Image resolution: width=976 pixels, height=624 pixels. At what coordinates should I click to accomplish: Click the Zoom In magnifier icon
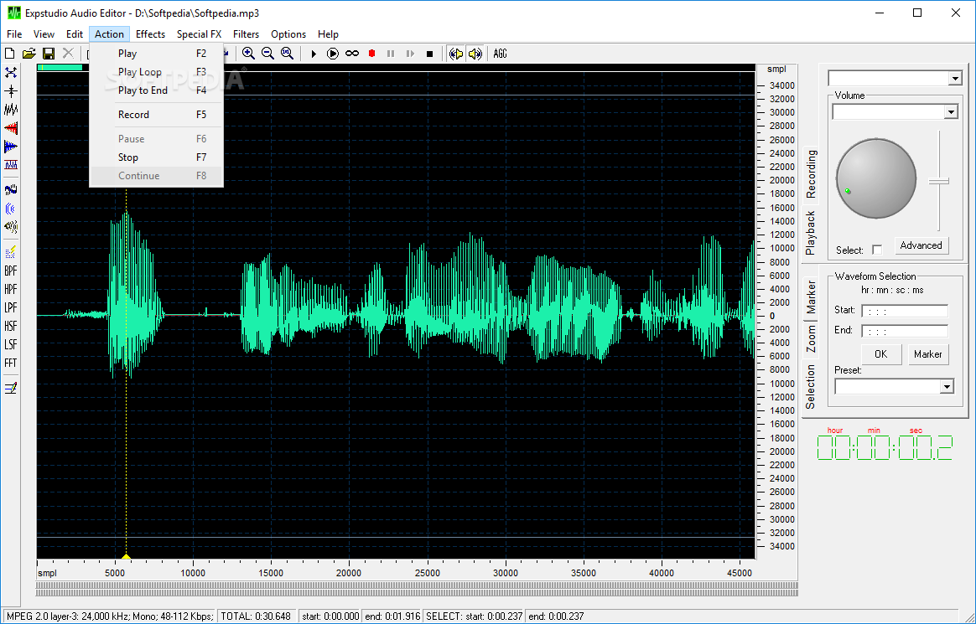(x=248, y=54)
